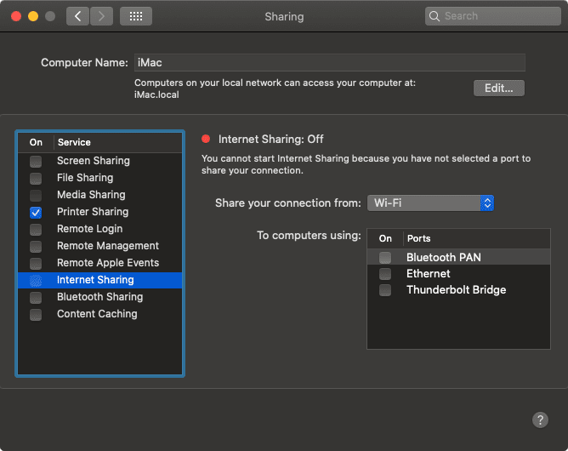The image size is (568, 451).
Task: Tick the Thunderbolt Bridge port checkbox
Action: coord(385,290)
